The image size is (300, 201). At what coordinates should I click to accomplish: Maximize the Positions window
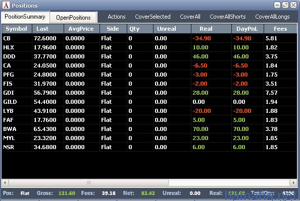pyautogui.click(x=285, y=5)
